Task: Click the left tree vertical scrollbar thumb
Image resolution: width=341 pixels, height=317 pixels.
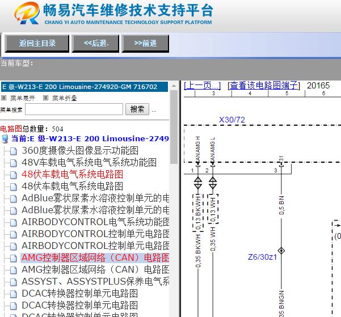Action: pyautogui.click(x=174, y=127)
